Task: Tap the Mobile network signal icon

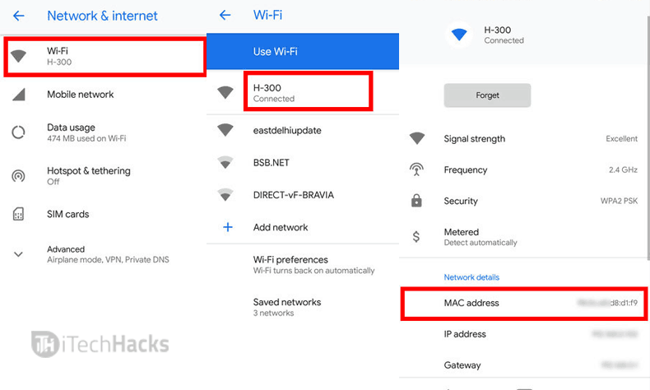Action: (x=18, y=95)
